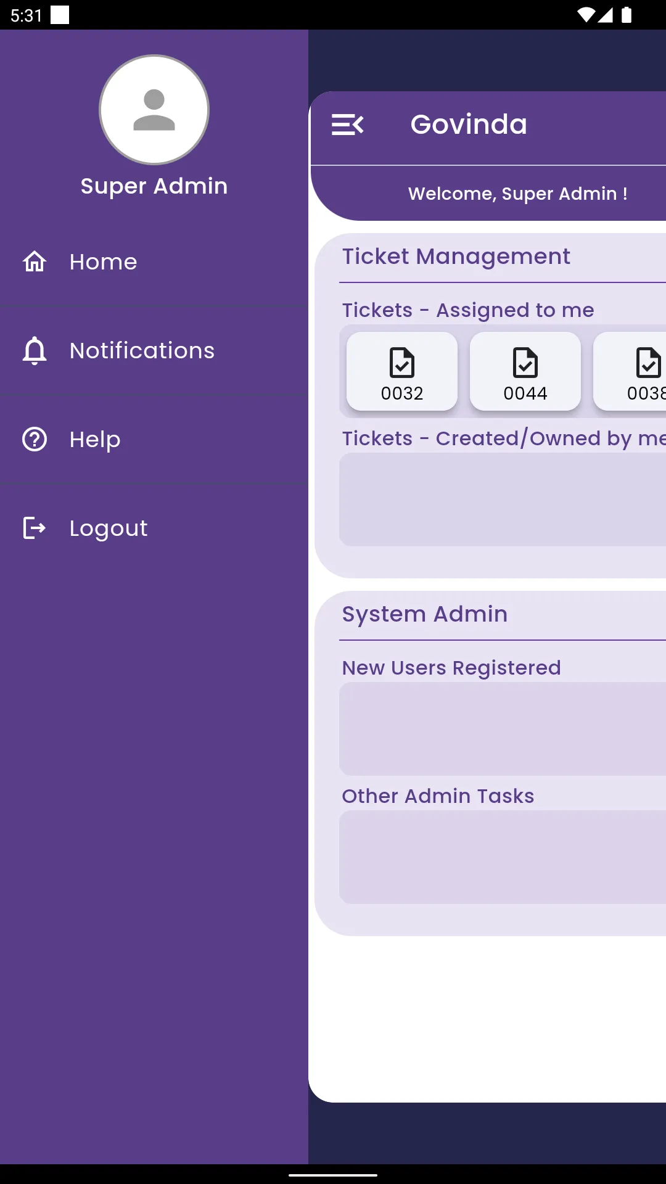The image size is (666, 1184).
Task: Tap Tickets - Created/Owned by me label
Action: tap(504, 438)
